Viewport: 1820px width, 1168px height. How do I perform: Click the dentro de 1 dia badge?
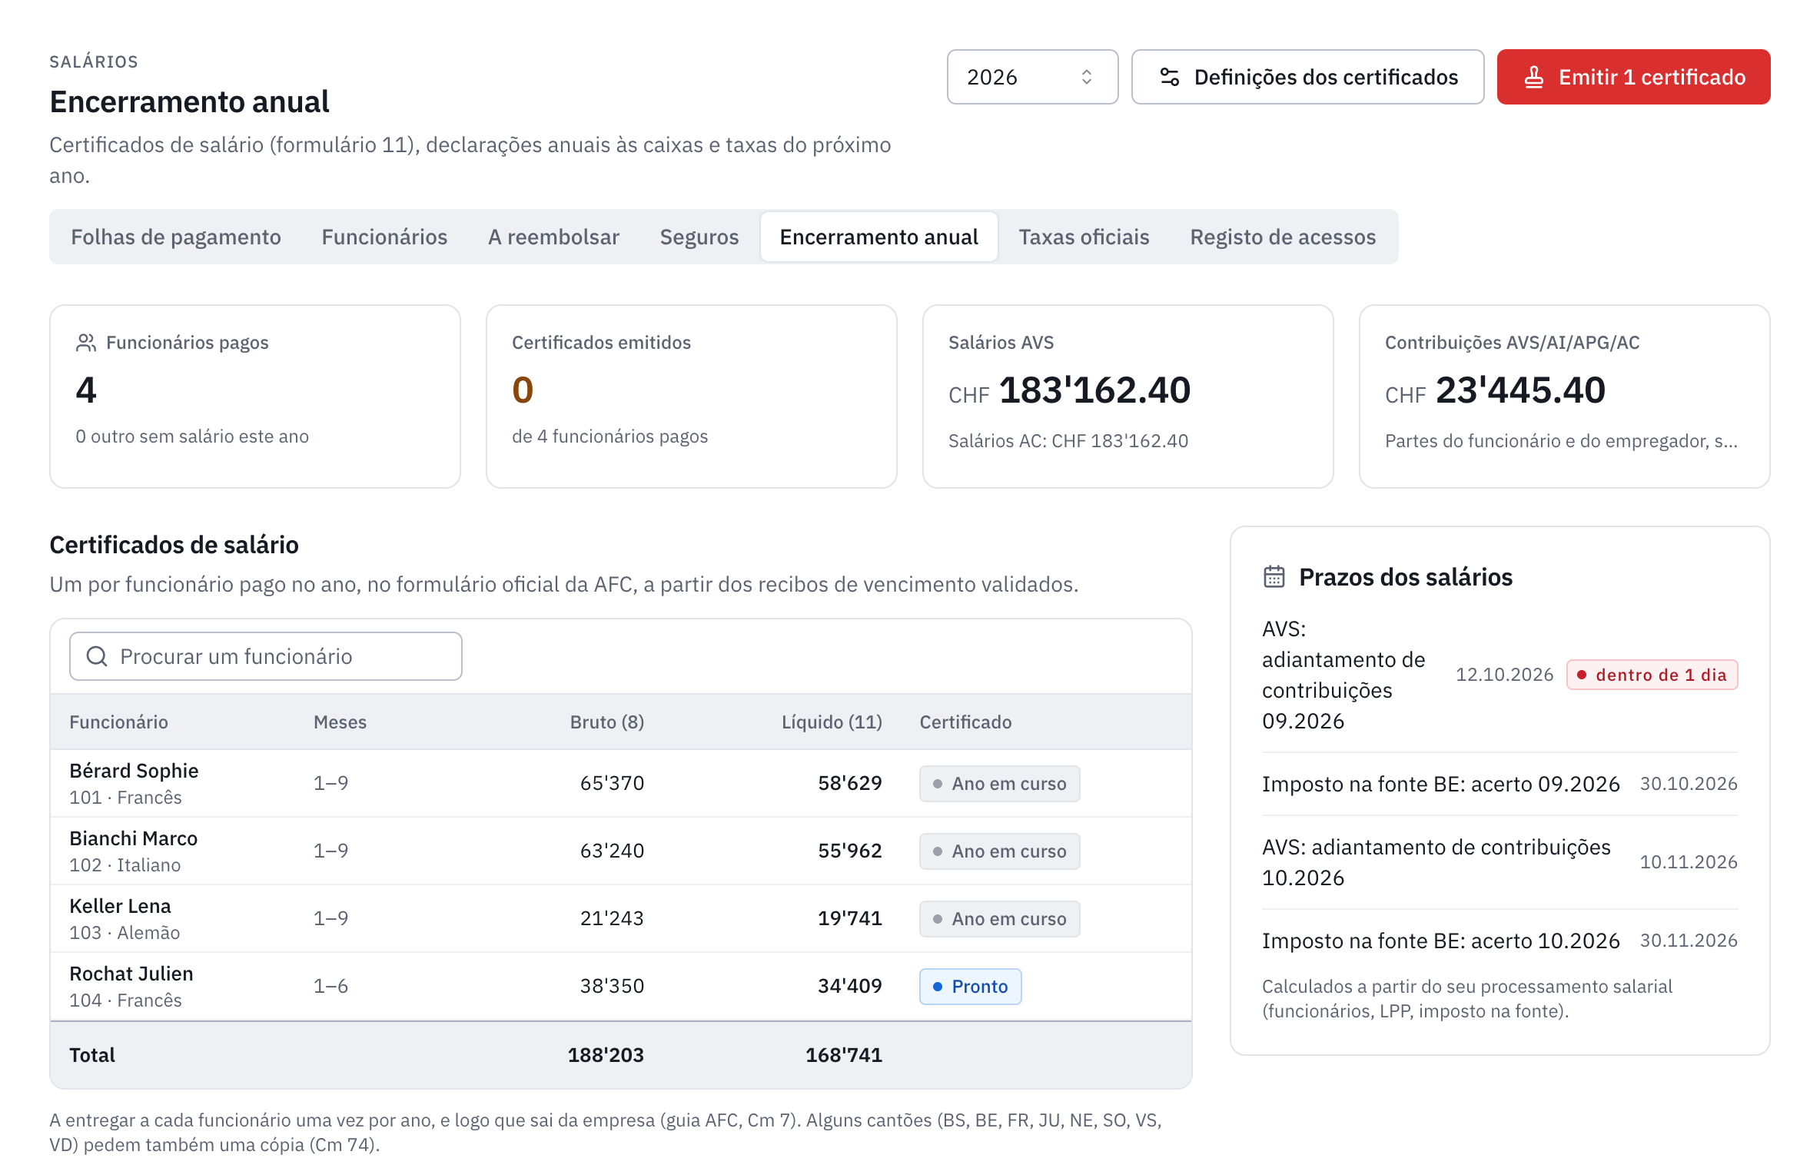coord(1652,675)
